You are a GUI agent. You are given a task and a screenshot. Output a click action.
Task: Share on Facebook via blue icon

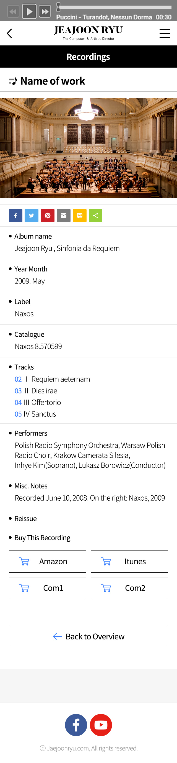pyautogui.click(x=16, y=215)
